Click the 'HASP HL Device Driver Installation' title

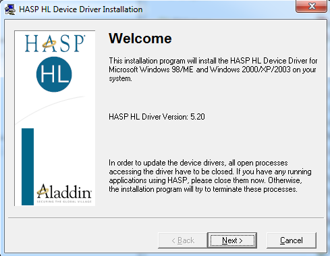[81, 9]
